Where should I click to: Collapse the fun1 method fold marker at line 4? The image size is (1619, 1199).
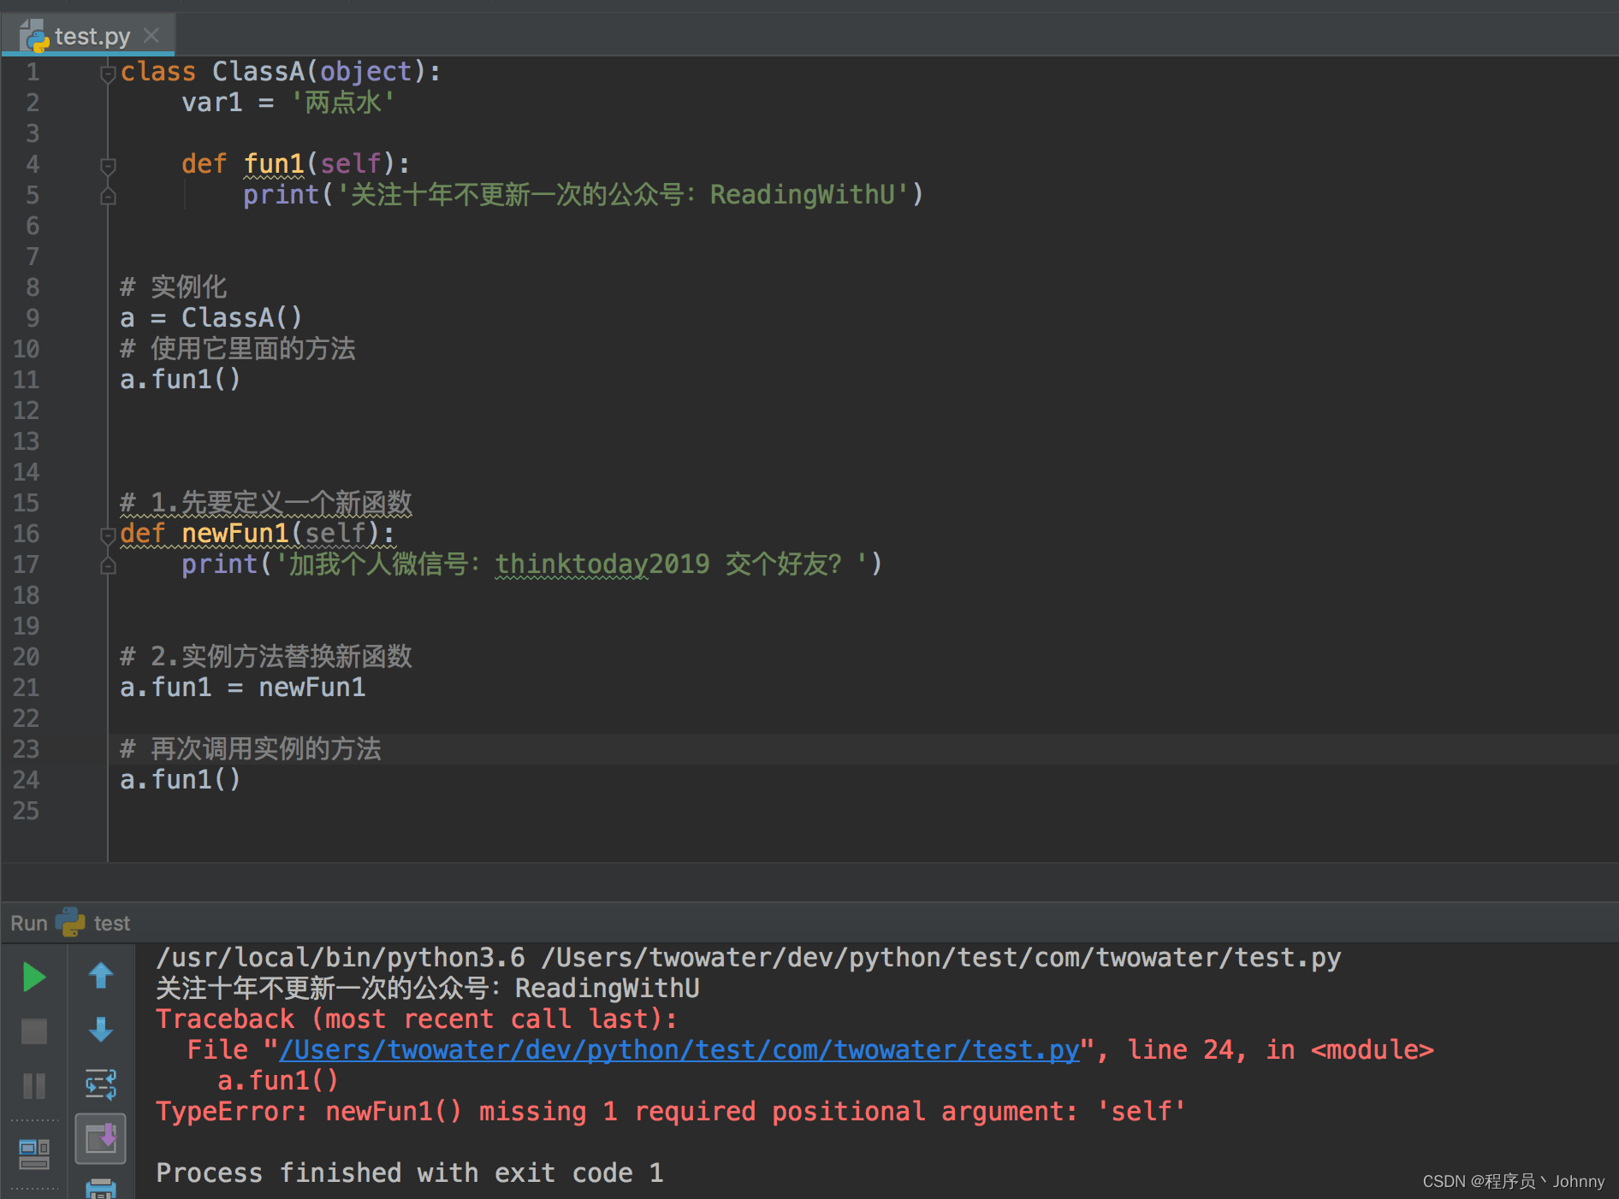tap(108, 166)
